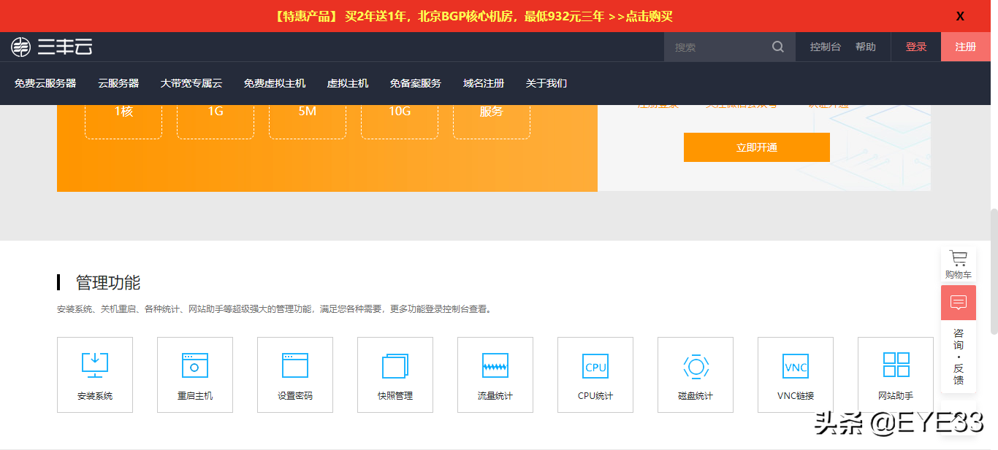The width and height of the screenshot is (998, 450).
Task: Open the 免备案服务 menu item
Action: [x=416, y=83]
